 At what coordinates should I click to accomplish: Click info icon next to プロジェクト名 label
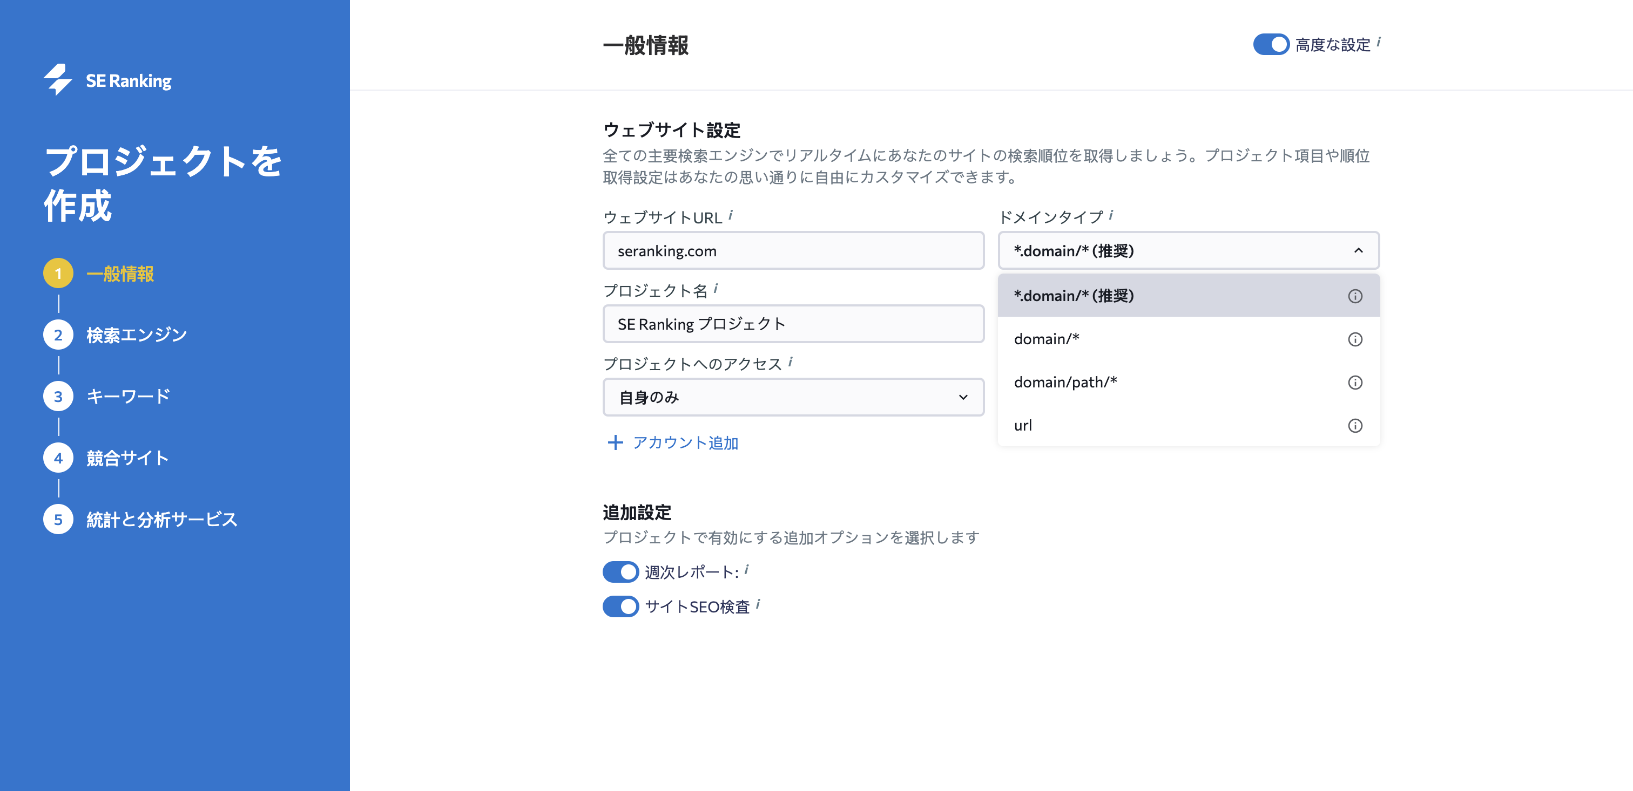[716, 289]
